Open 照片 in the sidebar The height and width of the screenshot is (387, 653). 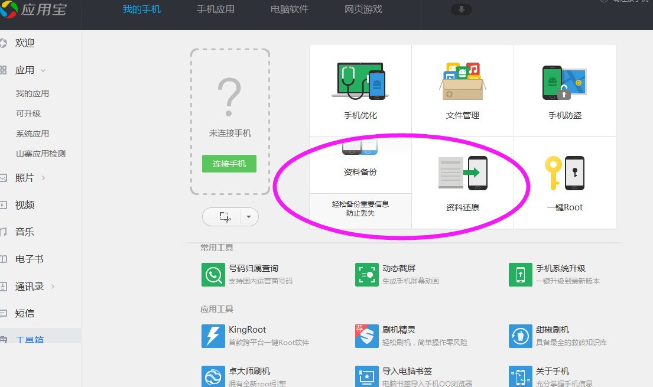pos(25,178)
